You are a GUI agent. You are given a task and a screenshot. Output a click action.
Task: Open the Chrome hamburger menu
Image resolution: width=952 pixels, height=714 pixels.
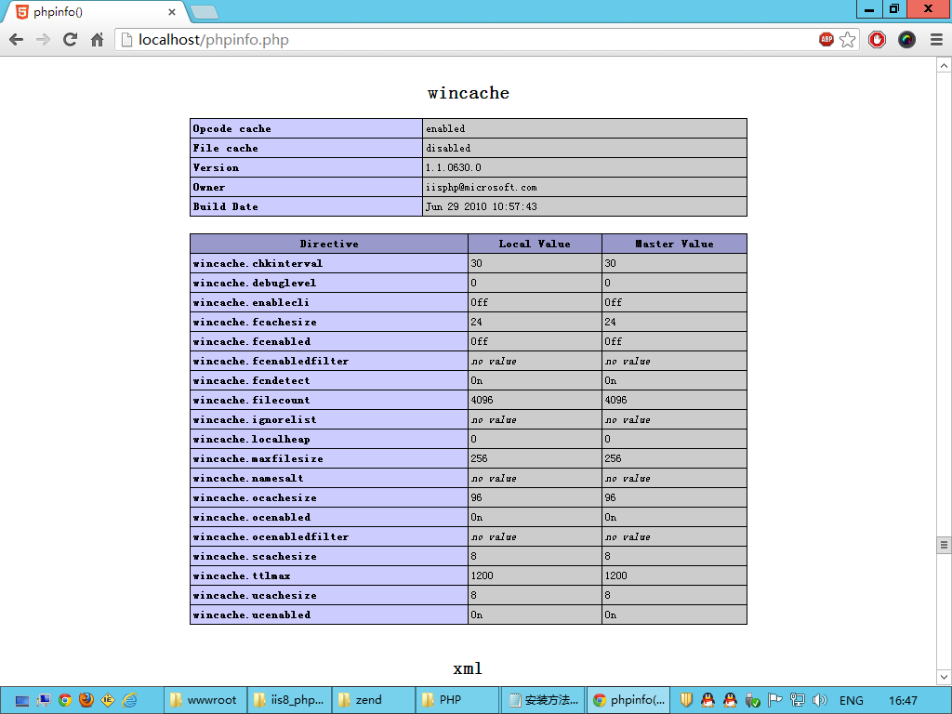tap(936, 39)
